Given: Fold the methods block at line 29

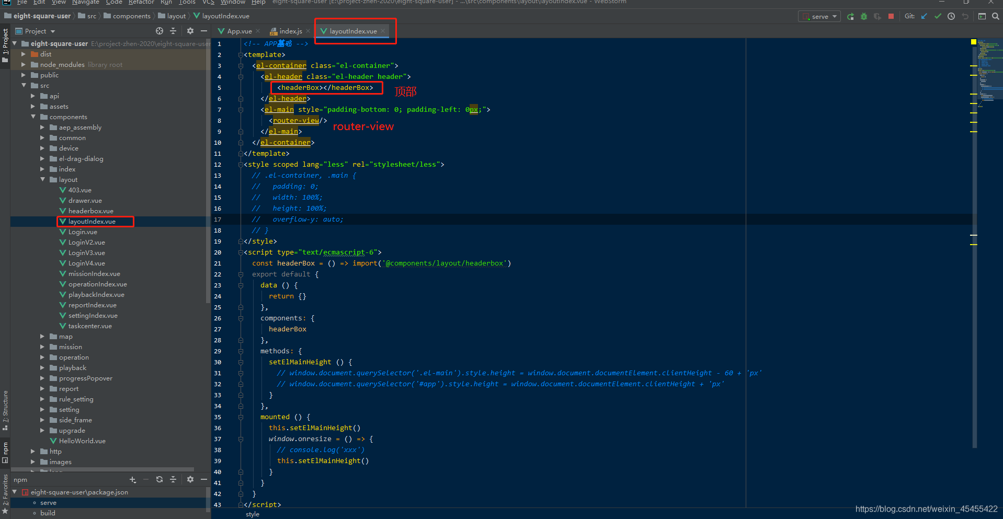Looking at the screenshot, I should (x=241, y=351).
